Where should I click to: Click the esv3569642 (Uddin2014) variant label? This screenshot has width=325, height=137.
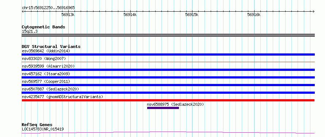46,51
